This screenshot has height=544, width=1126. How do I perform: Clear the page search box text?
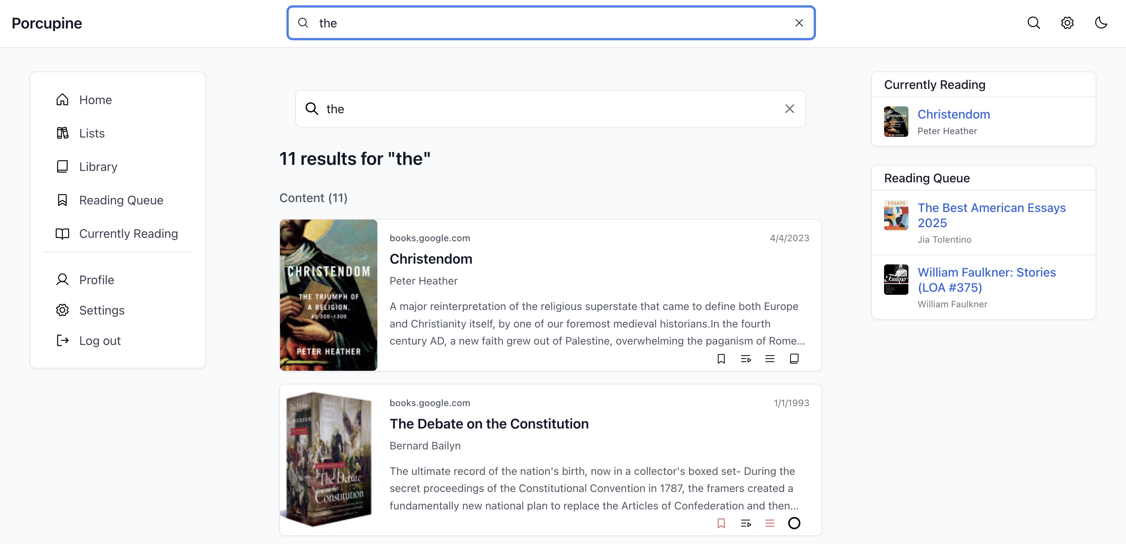point(789,109)
